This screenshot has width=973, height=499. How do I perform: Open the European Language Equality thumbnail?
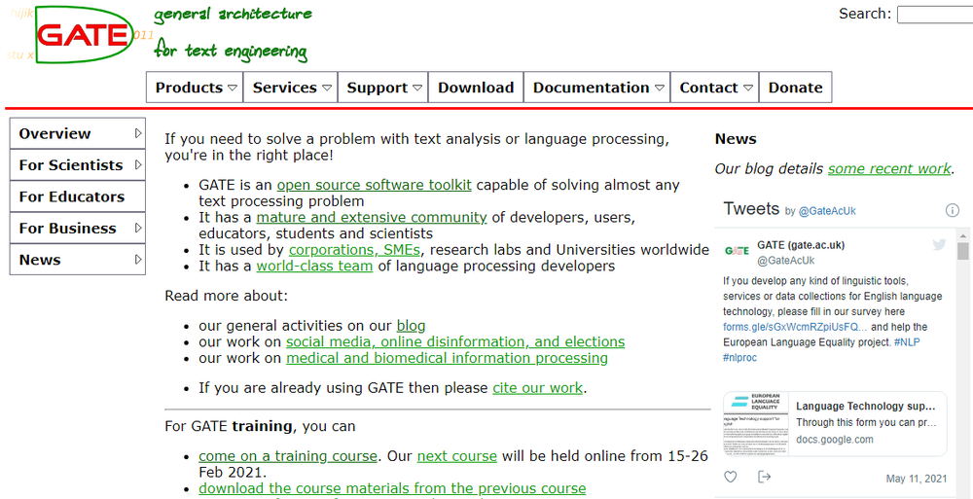[x=756, y=424]
